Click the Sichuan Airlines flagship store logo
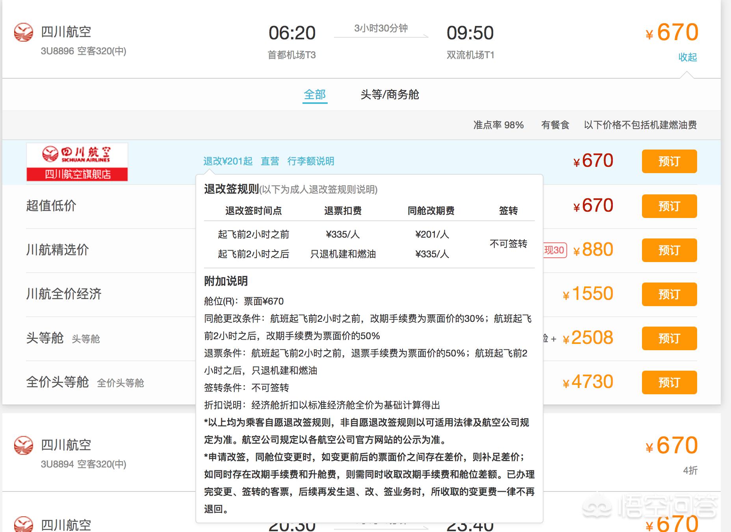731x532 pixels. click(77, 161)
